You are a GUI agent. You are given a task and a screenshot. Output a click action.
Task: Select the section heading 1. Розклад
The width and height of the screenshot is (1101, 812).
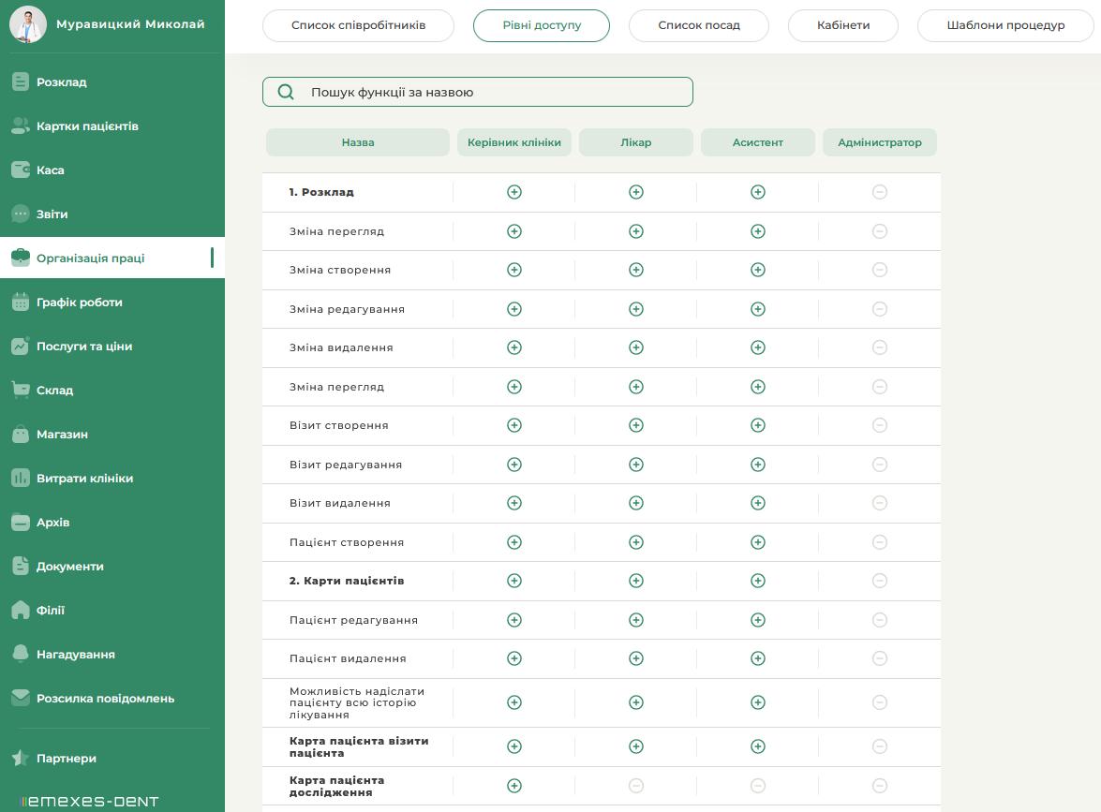coord(321,192)
